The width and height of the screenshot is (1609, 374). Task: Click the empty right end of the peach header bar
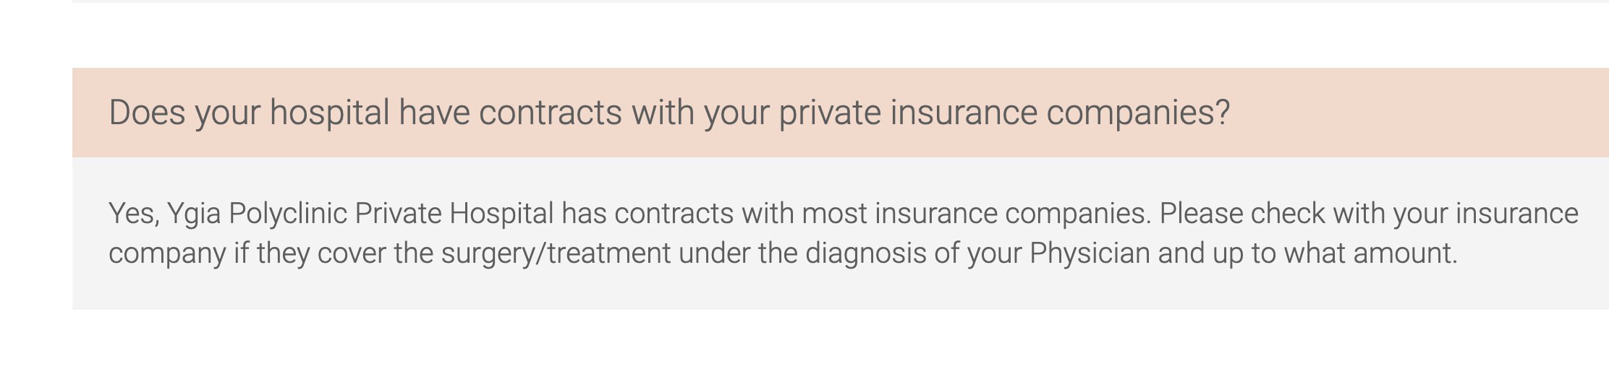pyautogui.click(x=1418, y=113)
